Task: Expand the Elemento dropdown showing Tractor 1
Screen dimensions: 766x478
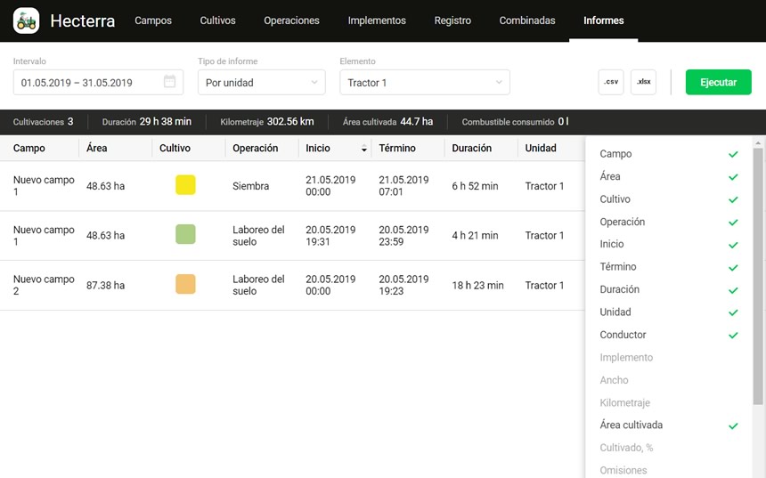Action: point(424,83)
